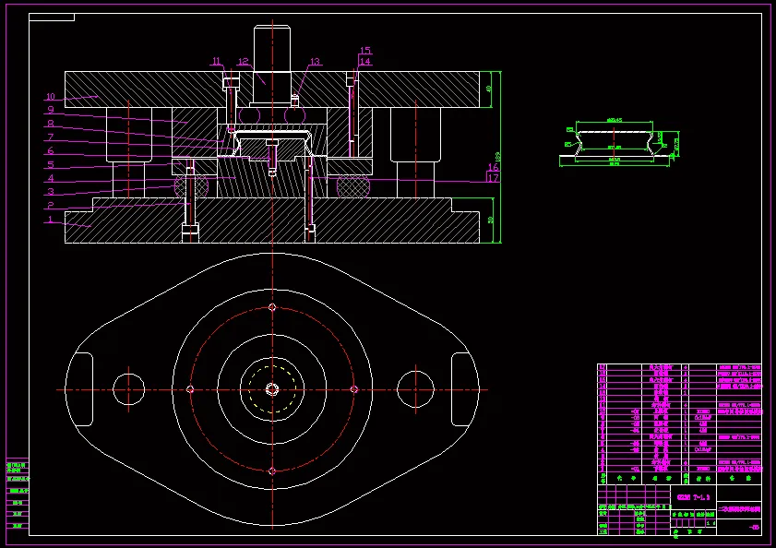Select the green 40 dimension text
Screen dimensions: 776x548
click(489, 89)
